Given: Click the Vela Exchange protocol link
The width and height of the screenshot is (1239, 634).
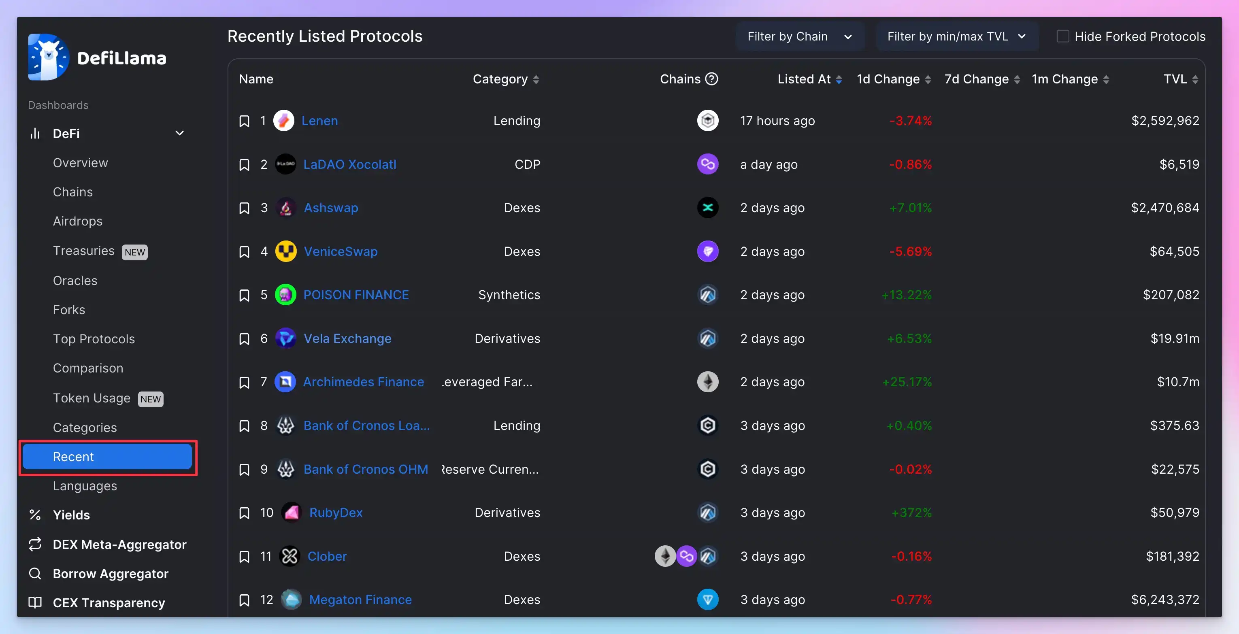Looking at the screenshot, I should coord(347,338).
